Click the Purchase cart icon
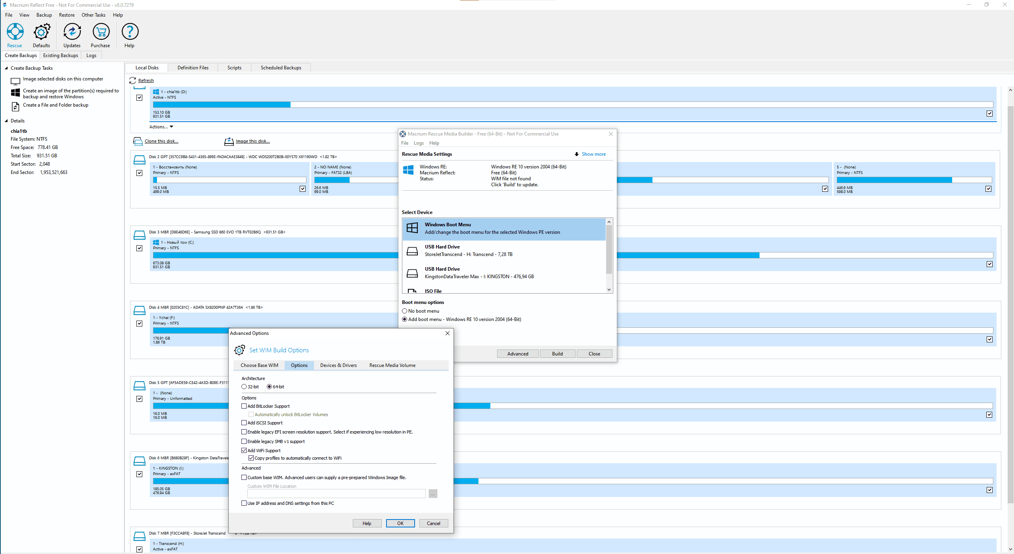Viewport: 1014px width, 554px height. [101, 32]
